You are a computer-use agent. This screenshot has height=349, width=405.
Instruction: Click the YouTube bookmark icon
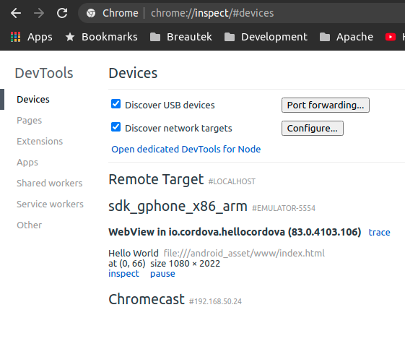tap(391, 37)
